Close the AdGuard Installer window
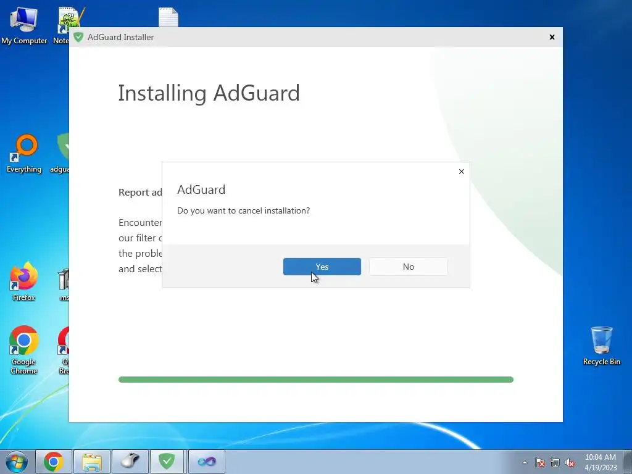The image size is (632, 474). pos(552,37)
